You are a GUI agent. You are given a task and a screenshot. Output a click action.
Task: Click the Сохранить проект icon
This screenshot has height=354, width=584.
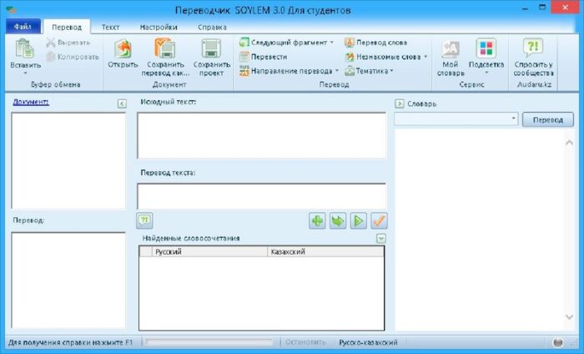point(211,50)
